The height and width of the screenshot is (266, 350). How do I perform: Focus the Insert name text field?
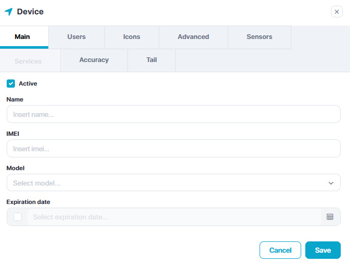[x=173, y=114]
